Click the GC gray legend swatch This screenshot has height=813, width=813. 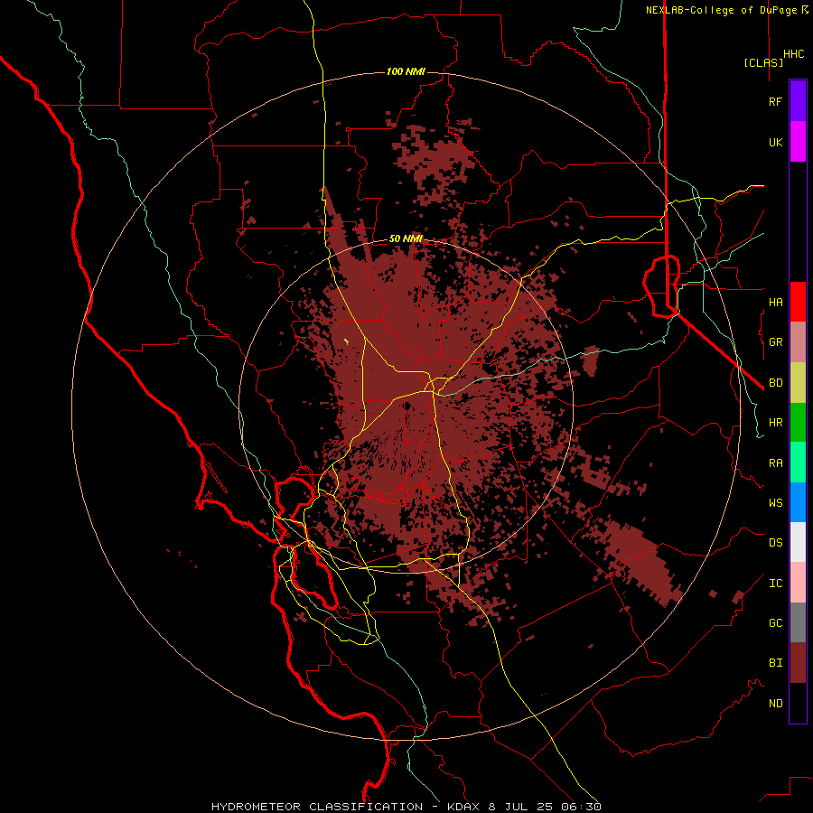tap(798, 622)
